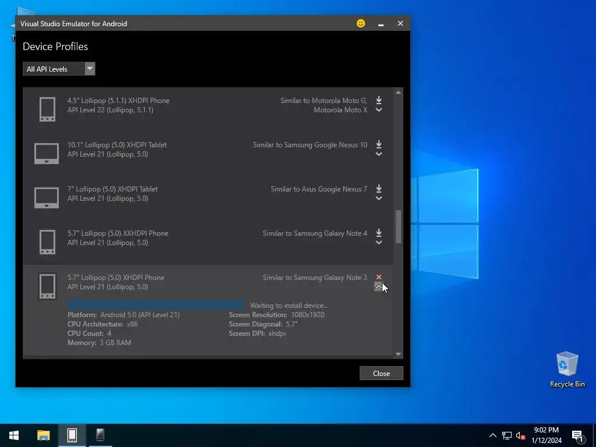Select the 7" Lollipop tablet device icon
The image size is (596, 447).
coord(47,198)
